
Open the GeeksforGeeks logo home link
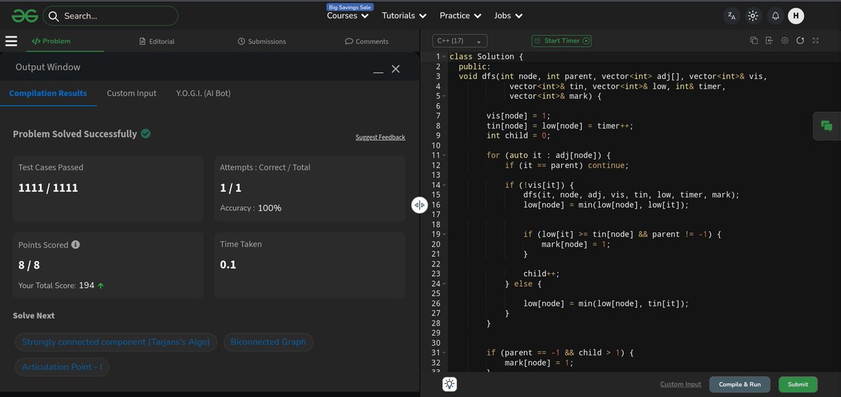[x=24, y=15]
